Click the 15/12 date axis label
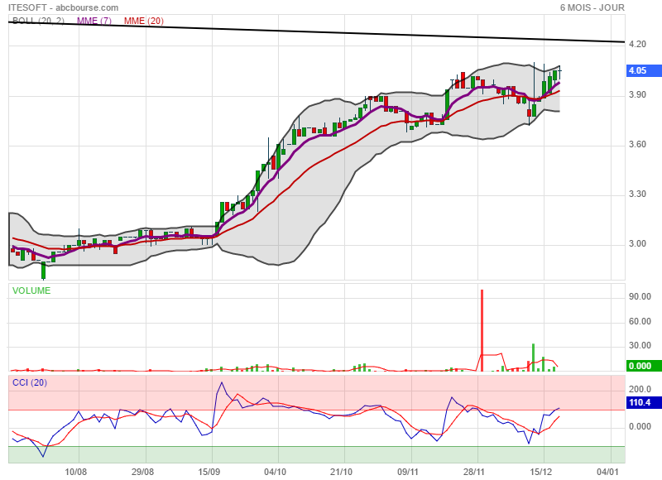 [x=541, y=472]
